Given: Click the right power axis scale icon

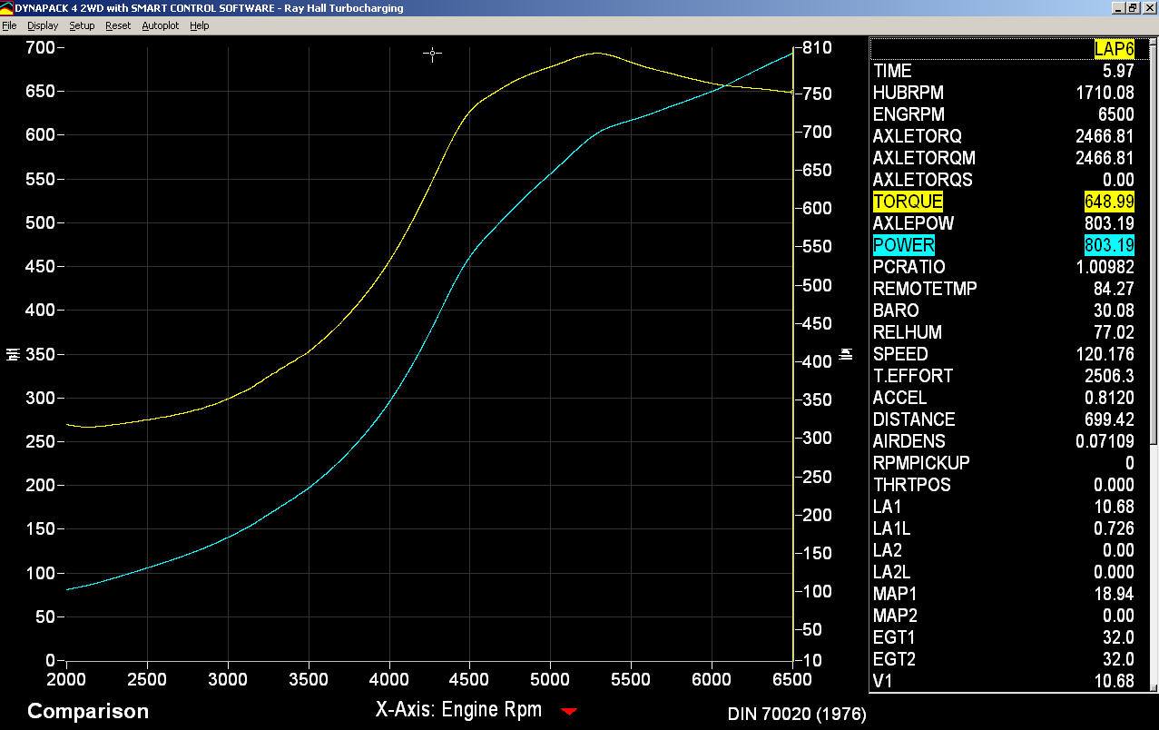Looking at the screenshot, I should (x=846, y=354).
